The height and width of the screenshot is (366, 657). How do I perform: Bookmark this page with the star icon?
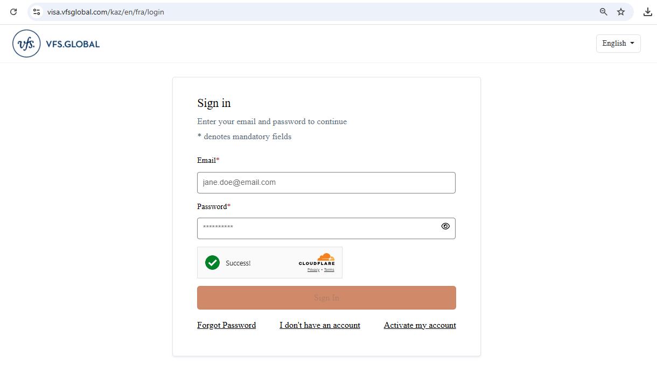pos(621,12)
